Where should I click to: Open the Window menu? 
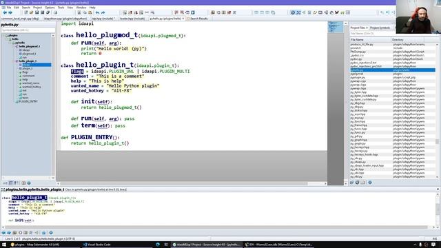[x=81, y=8]
